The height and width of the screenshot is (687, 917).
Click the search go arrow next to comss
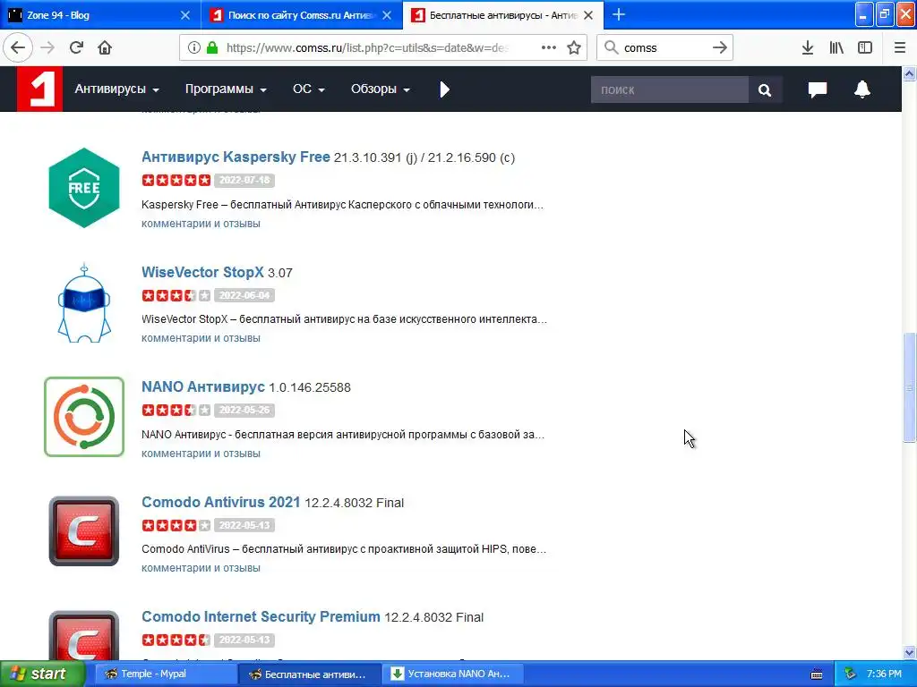[720, 48]
